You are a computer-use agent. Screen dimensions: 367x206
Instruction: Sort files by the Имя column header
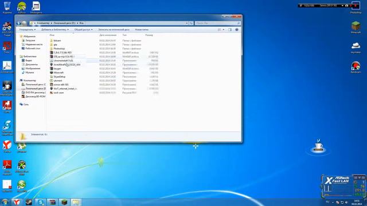pyautogui.click(x=52, y=35)
